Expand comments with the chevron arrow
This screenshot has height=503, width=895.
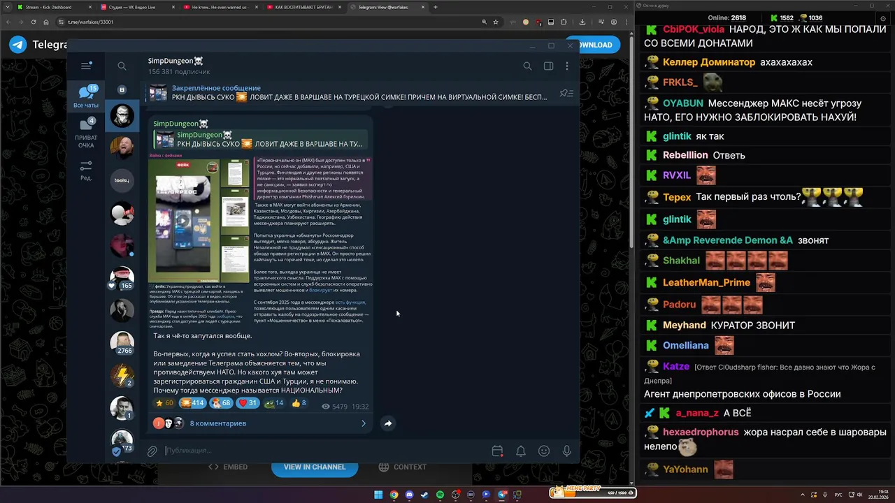pos(363,423)
